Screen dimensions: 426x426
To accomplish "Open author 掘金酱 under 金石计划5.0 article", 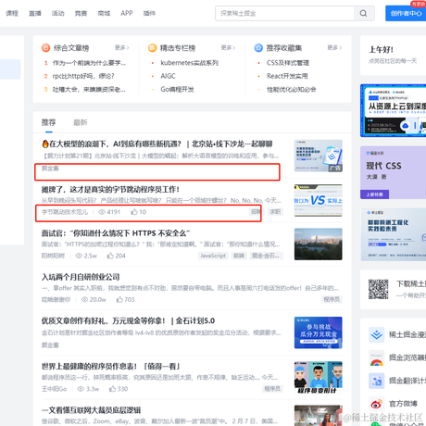I will [50, 345].
